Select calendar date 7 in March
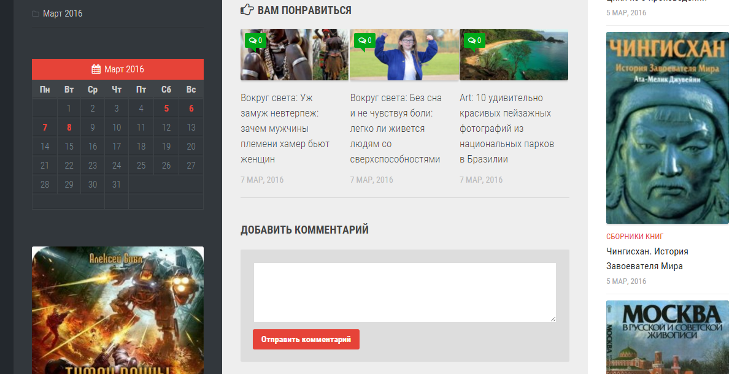The height and width of the screenshot is (374, 740). [45, 128]
